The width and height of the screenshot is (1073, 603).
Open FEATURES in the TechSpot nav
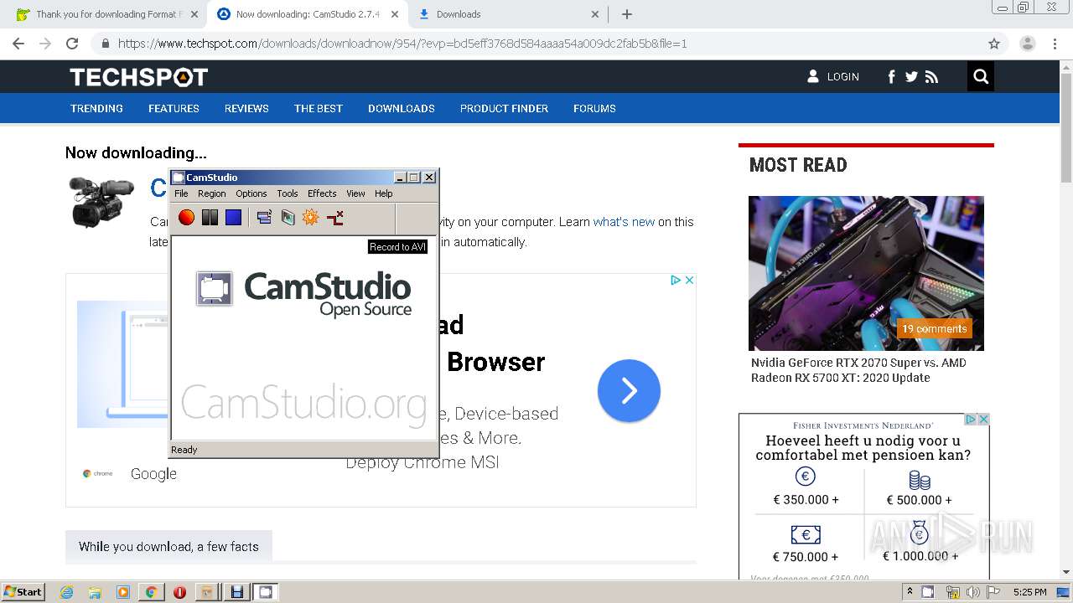(x=174, y=108)
